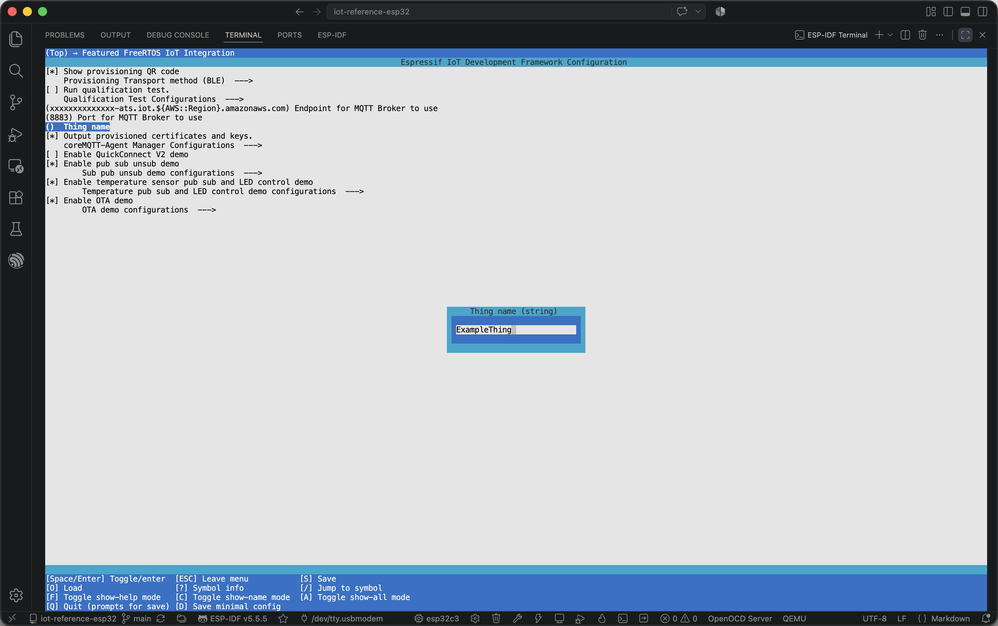The height and width of the screenshot is (626, 998).
Task: Split the terminal panel
Action: 905,35
